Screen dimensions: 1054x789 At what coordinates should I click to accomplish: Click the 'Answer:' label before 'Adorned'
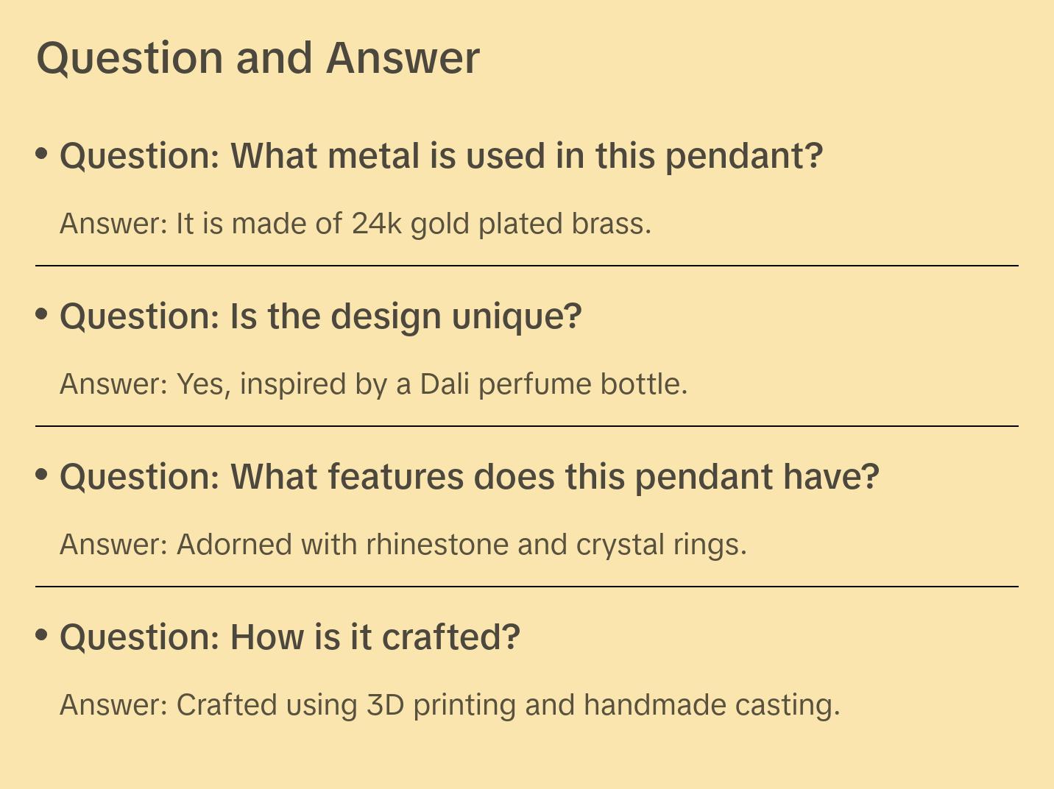click(x=114, y=545)
